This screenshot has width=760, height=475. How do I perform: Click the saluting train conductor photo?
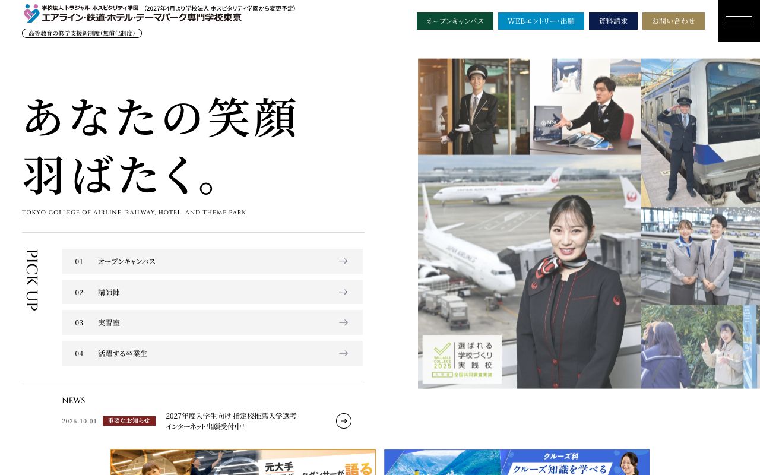[701, 132]
